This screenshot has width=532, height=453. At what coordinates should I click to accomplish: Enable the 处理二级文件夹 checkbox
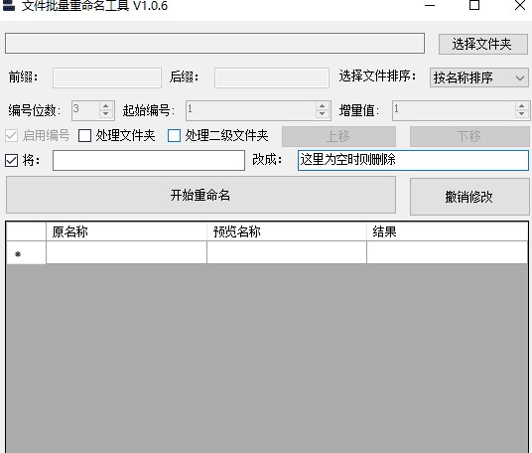tap(174, 136)
